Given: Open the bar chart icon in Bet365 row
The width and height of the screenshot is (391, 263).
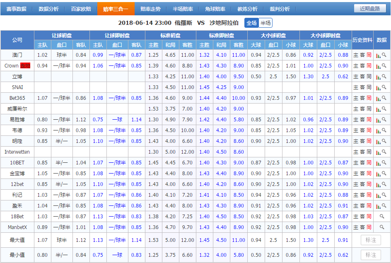Looking at the screenshot, I should coord(378,99).
